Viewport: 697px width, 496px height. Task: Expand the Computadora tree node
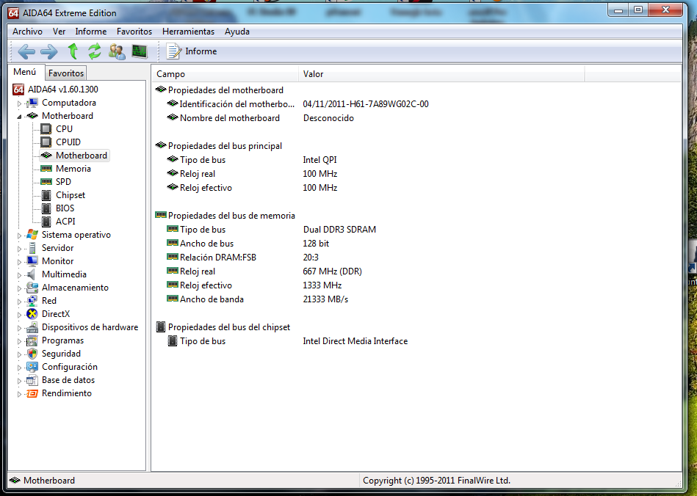point(19,103)
